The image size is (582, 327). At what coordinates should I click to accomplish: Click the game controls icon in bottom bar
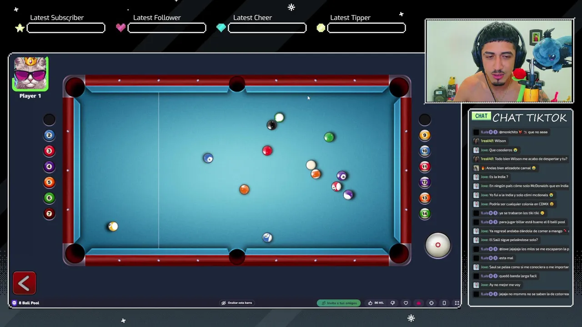pos(431,303)
